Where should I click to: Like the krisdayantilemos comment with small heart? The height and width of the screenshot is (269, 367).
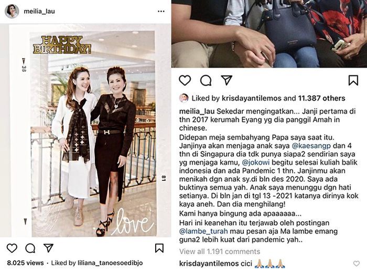(356, 264)
